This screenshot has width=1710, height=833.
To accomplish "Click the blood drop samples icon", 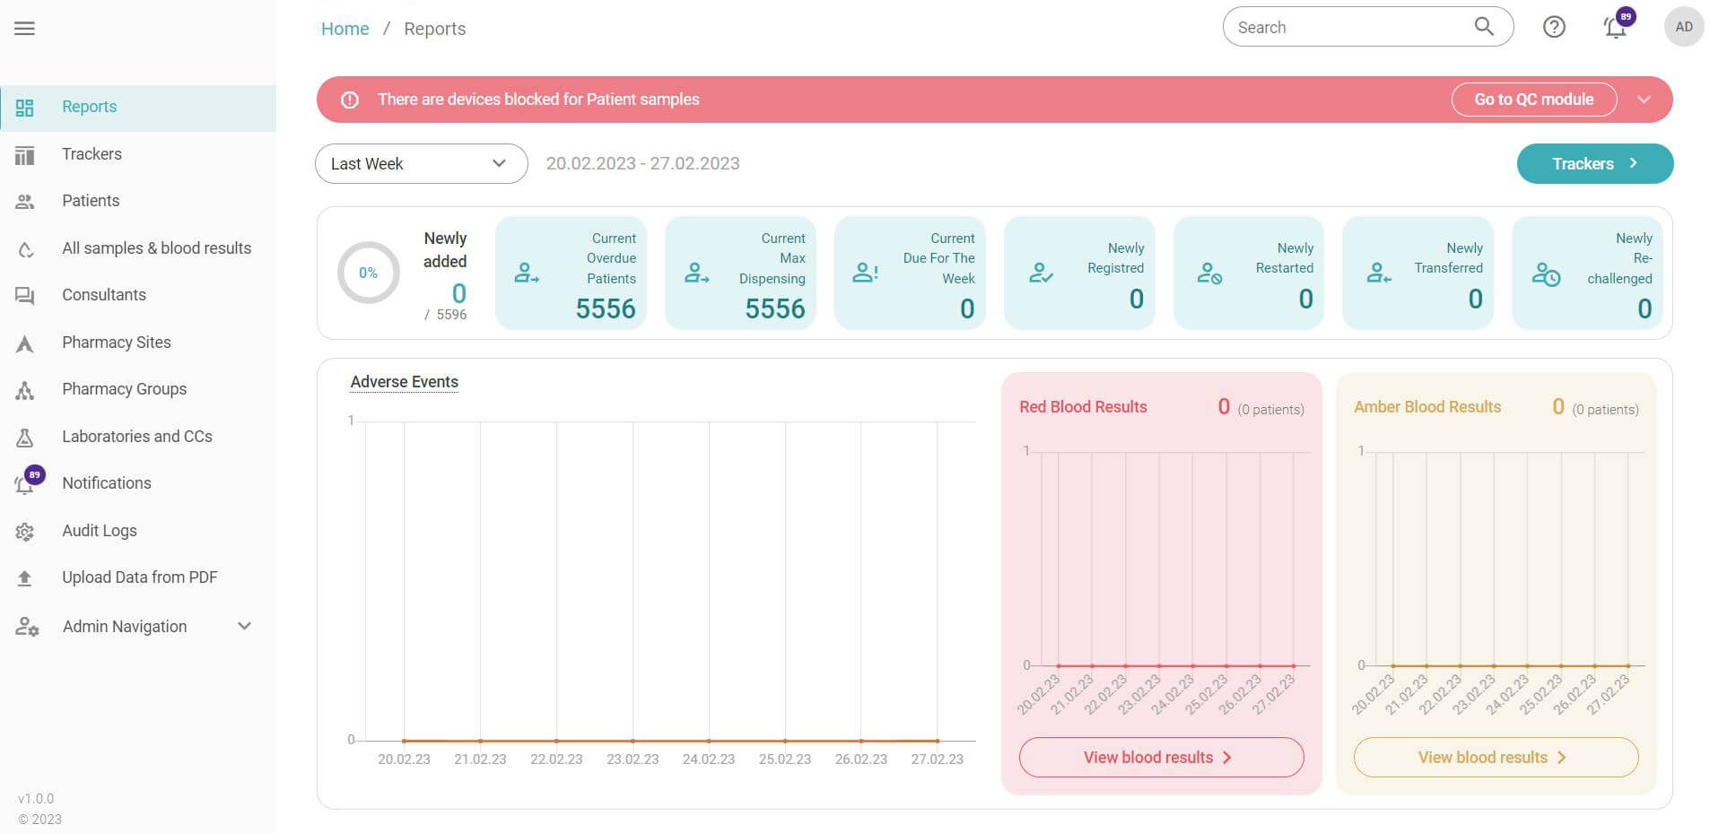I will [x=26, y=249].
